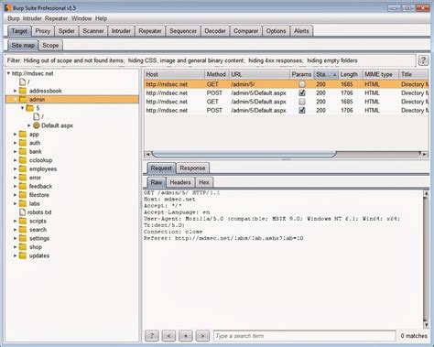Click the feedback folder icon
434x347 pixels.
23,186
